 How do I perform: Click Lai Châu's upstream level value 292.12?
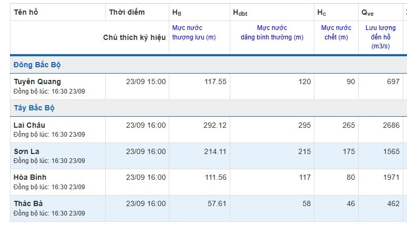[x=215, y=125]
